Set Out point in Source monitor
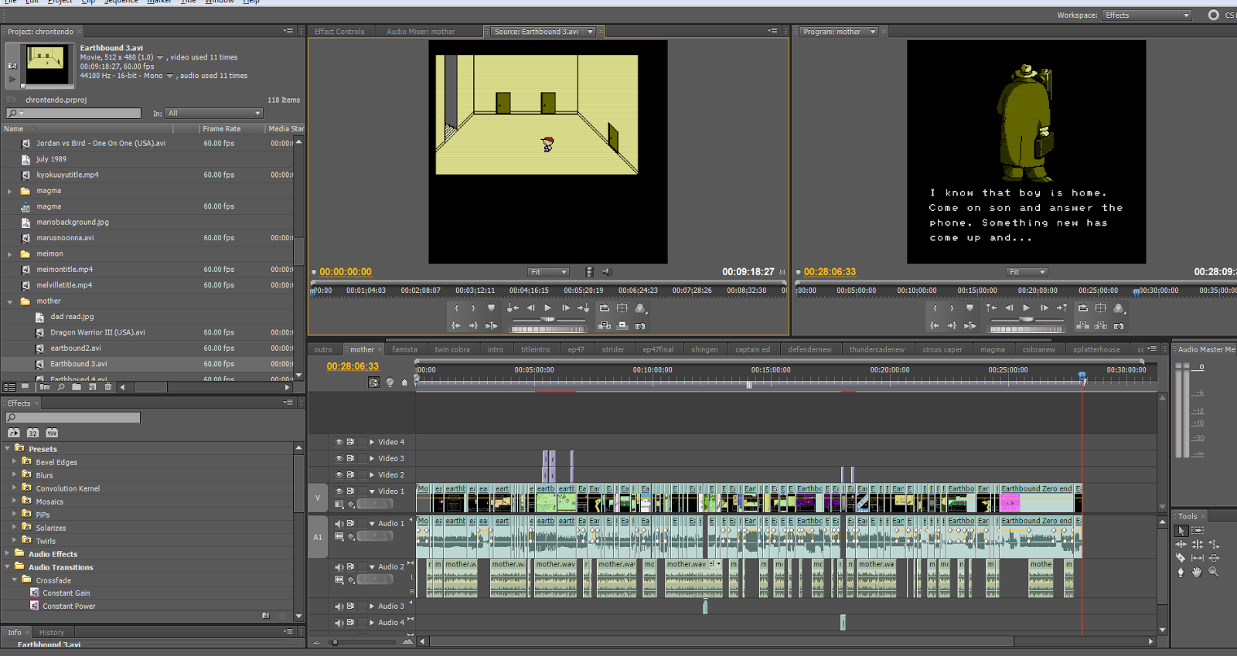This screenshot has width=1237, height=656. pyautogui.click(x=473, y=308)
